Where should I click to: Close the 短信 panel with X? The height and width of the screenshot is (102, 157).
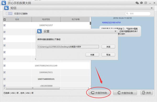pyautogui.click(x=152, y=8)
